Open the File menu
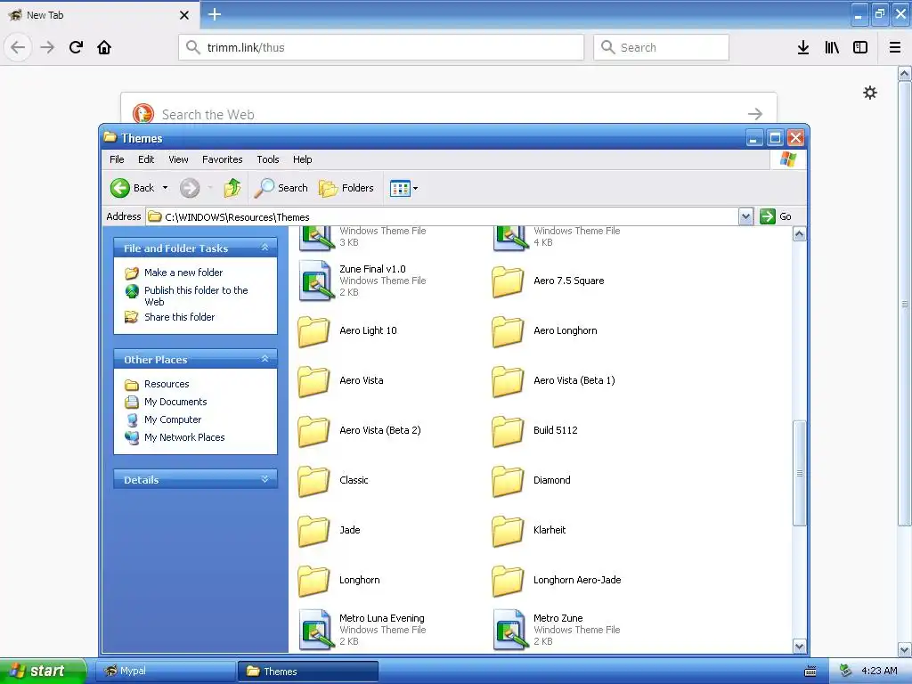The width and height of the screenshot is (912, 684). tap(117, 159)
